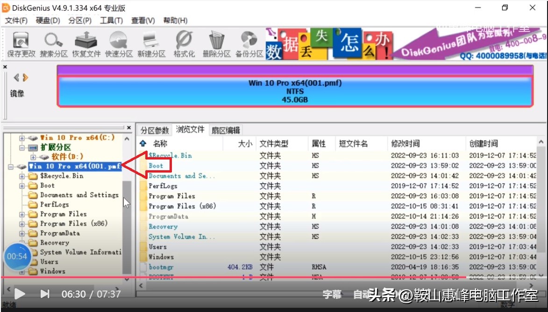Viewport: 548px width, 312px height.
Task: Click the 保存更改 (Save Changes) toolbar icon
Action: pyautogui.click(x=20, y=42)
